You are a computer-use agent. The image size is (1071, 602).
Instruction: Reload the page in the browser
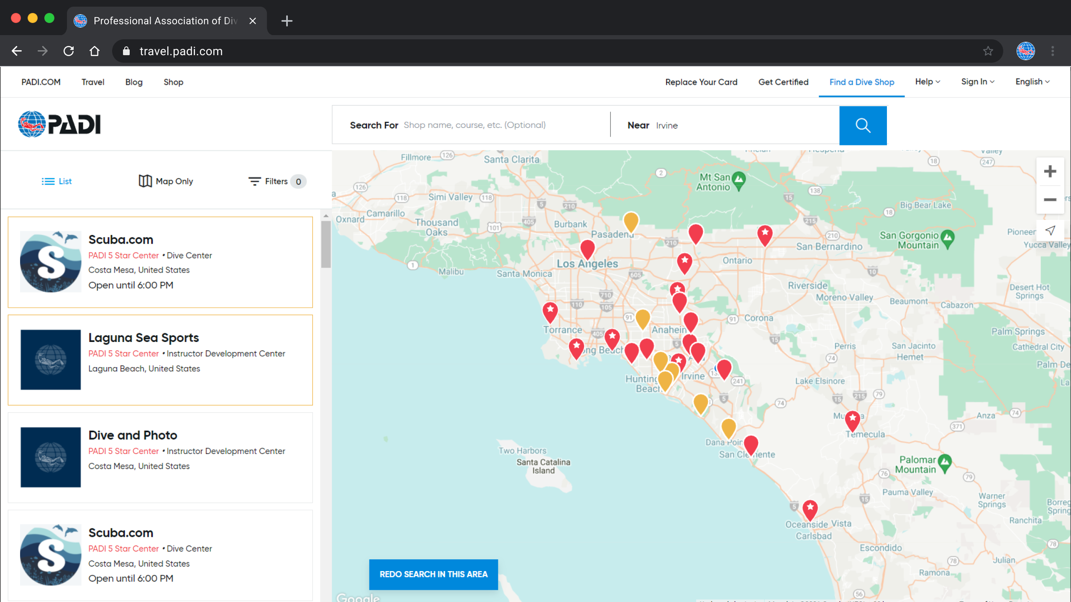(x=69, y=51)
